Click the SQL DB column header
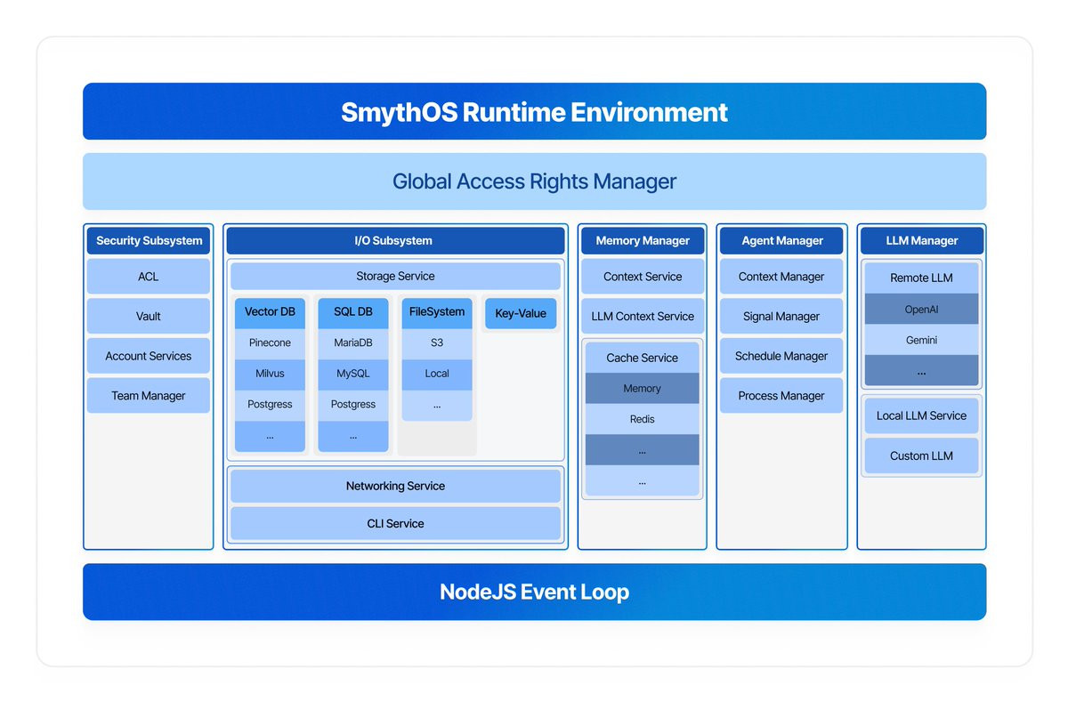Image resolution: width=1068 pixels, height=709 pixels. (x=353, y=312)
